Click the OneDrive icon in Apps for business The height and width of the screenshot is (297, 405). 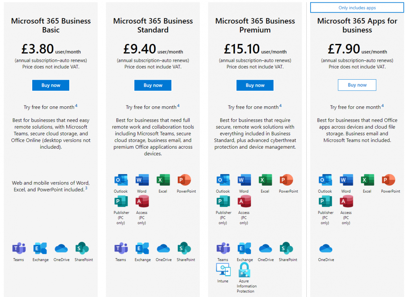point(326,248)
